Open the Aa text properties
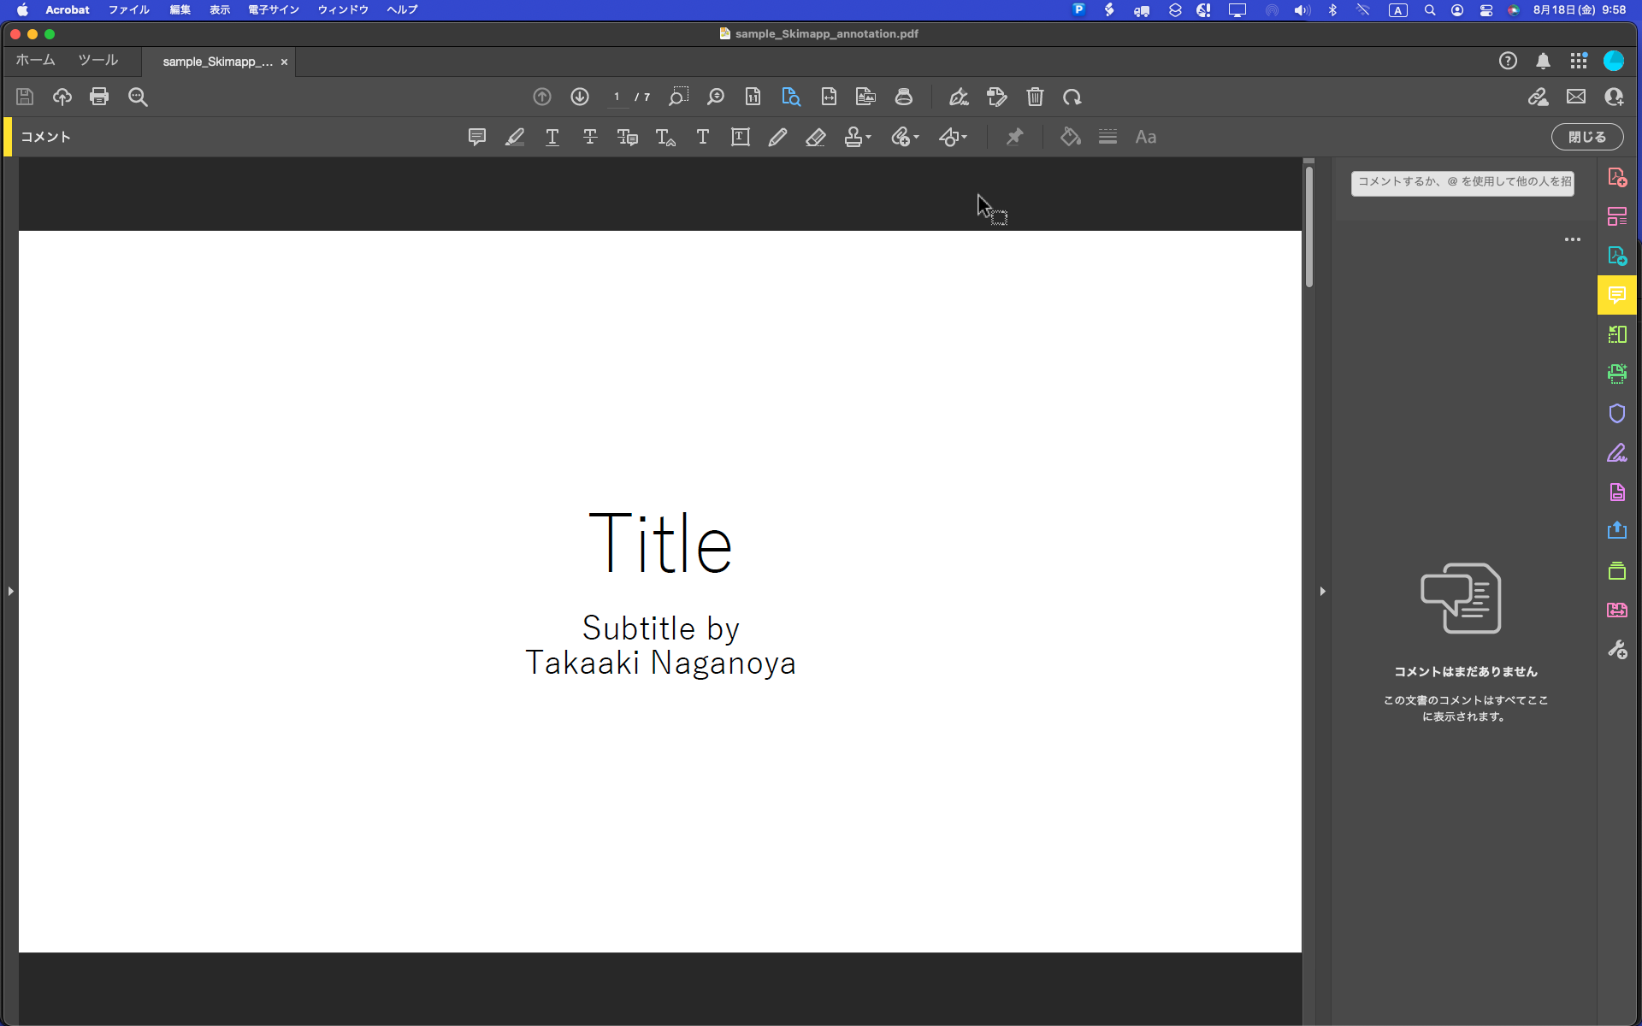This screenshot has height=1026, width=1642. pos(1146,137)
